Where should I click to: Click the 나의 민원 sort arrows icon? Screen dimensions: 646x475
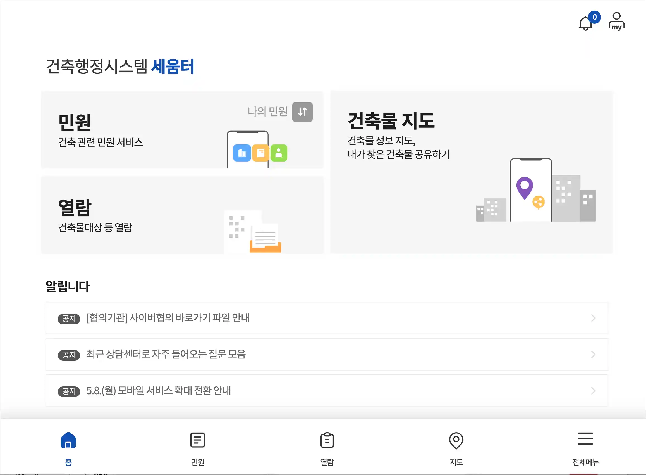click(302, 112)
